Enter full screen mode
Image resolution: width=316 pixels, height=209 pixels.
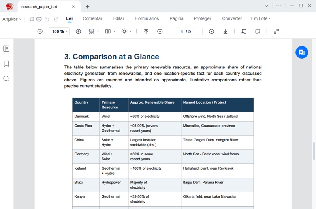[x=276, y=31]
